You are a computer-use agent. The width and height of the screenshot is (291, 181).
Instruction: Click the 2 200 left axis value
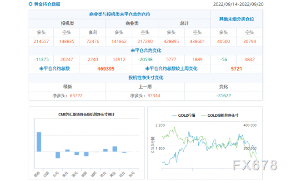160,125
